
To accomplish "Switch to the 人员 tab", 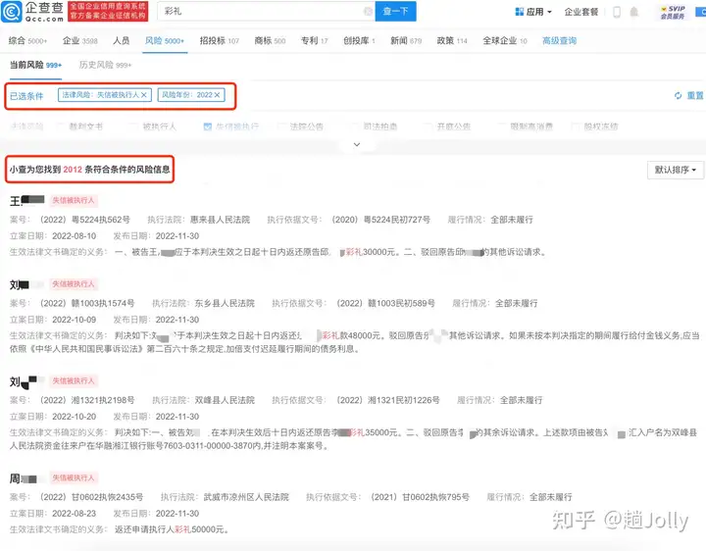I will click(122, 40).
